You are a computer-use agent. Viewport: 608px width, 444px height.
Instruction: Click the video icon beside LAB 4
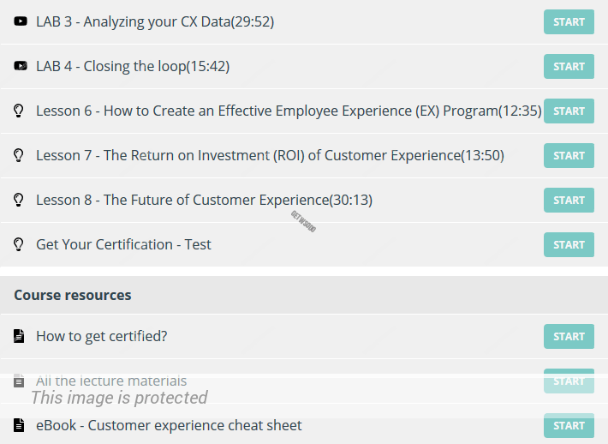tap(21, 66)
